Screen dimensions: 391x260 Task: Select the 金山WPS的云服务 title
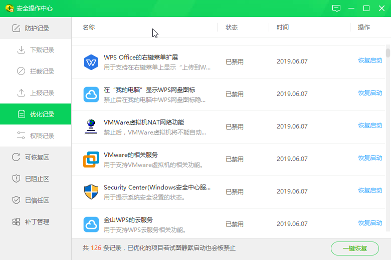coord(128,219)
